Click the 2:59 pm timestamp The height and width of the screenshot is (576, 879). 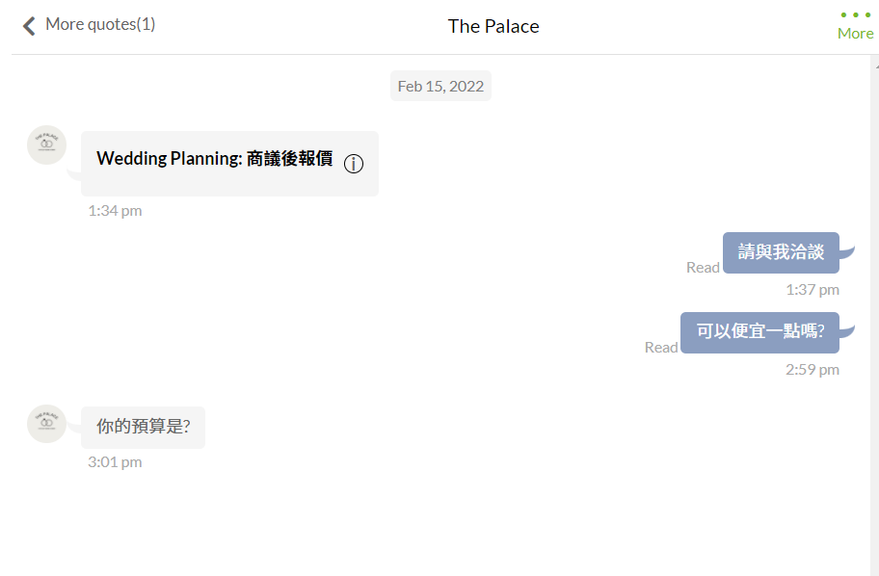[812, 370]
